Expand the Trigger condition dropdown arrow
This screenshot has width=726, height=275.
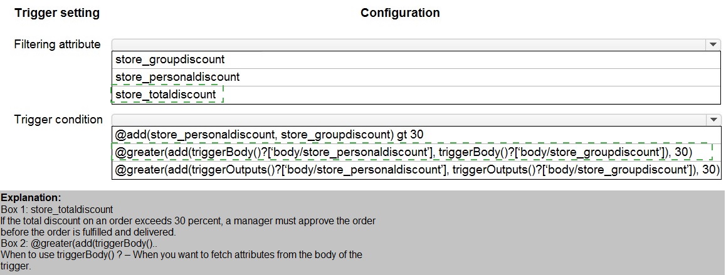tap(713, 120)
